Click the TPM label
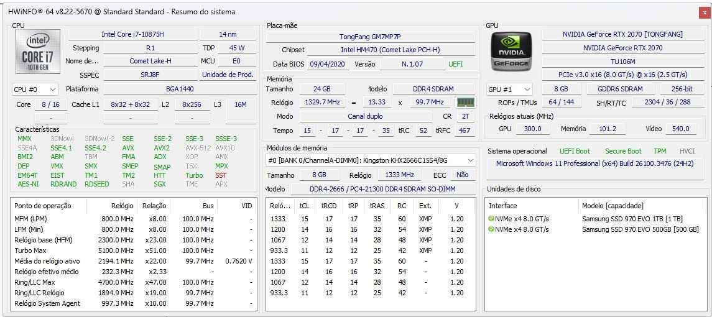The height and width of the screenshot is (317, 712). (660, 151)
